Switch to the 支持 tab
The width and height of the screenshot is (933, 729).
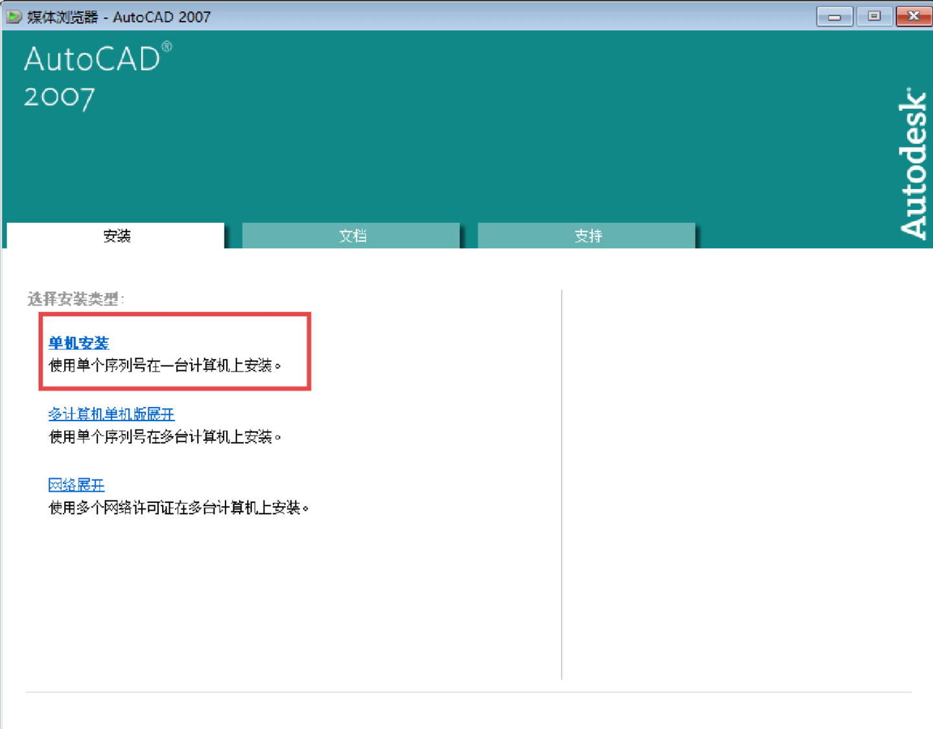(x=585, y=236)
